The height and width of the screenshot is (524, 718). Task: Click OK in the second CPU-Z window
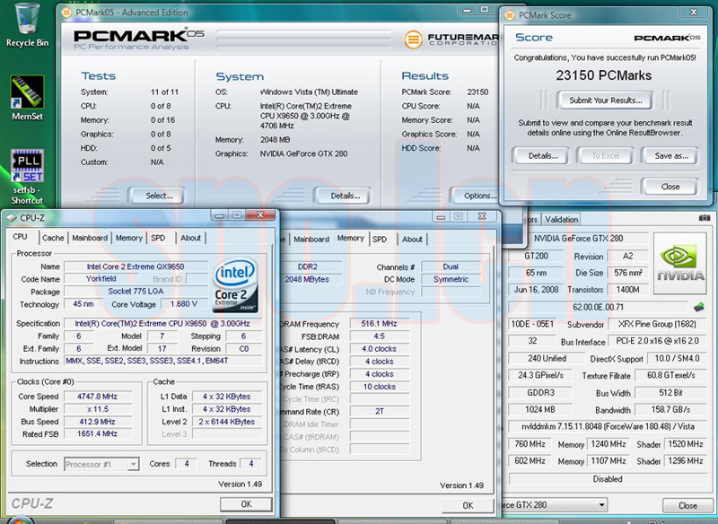tap(468, 505)
